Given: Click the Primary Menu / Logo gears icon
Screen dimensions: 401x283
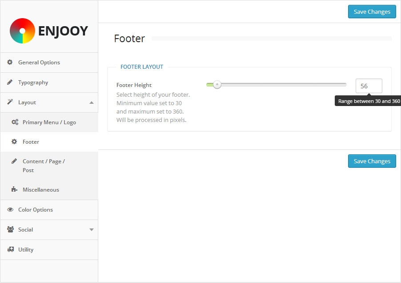Looking at the screenshot, I should click(x=15, y=122).
